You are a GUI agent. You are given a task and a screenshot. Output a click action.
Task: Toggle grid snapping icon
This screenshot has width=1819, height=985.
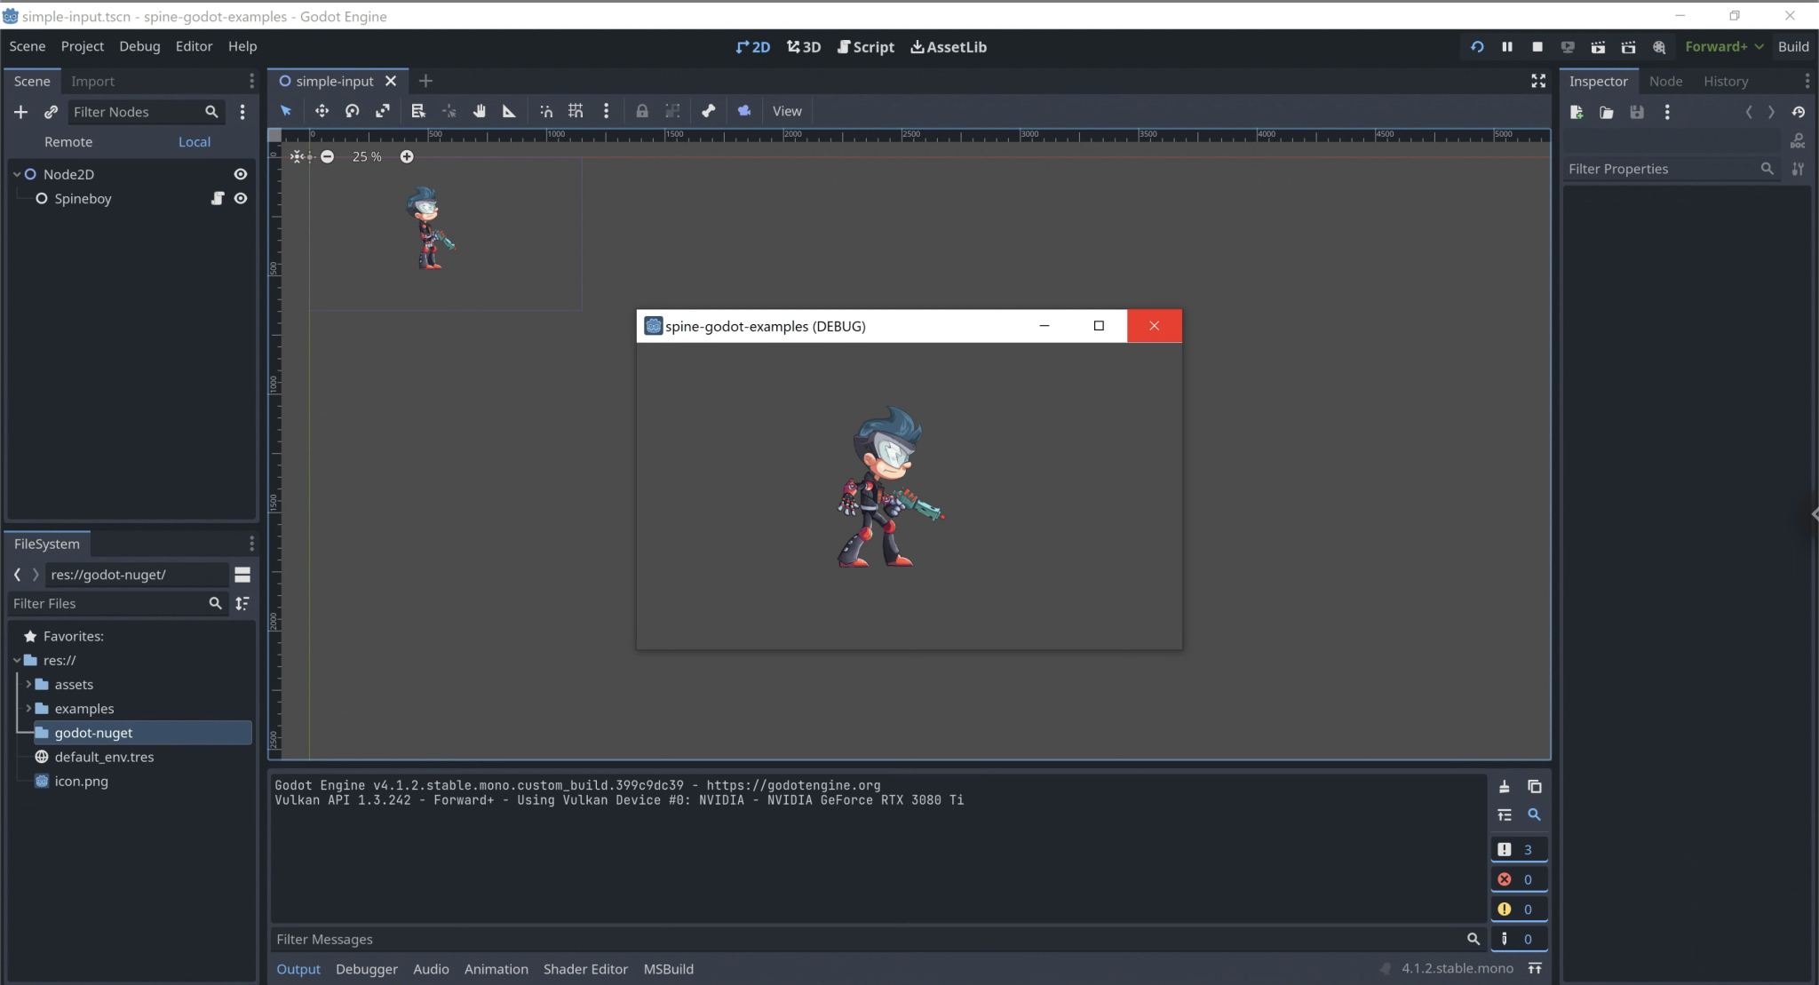point(576,111)
